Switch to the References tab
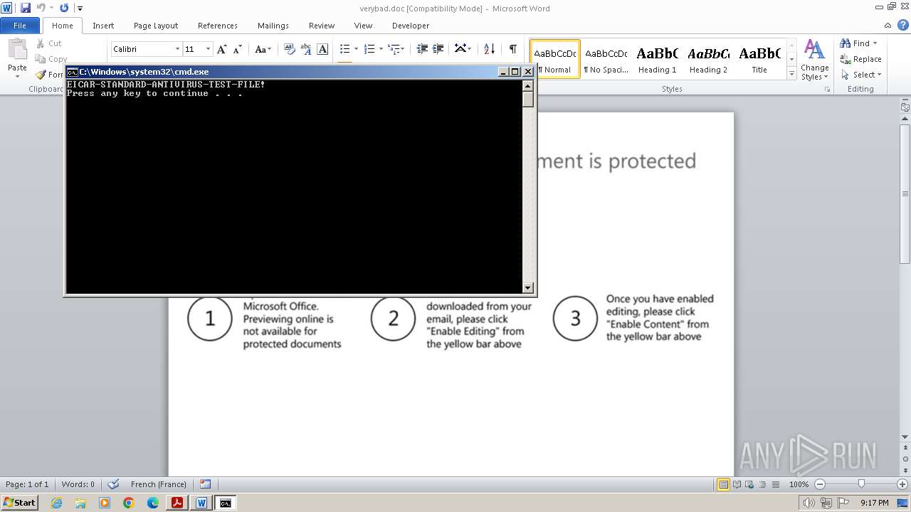The image size is (911, 512). 218,26
